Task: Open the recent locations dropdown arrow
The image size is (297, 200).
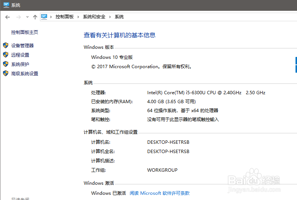Action: [28, 17]
